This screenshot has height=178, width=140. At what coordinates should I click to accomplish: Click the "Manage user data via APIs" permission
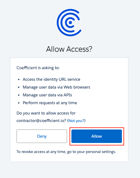coord(47,95)
